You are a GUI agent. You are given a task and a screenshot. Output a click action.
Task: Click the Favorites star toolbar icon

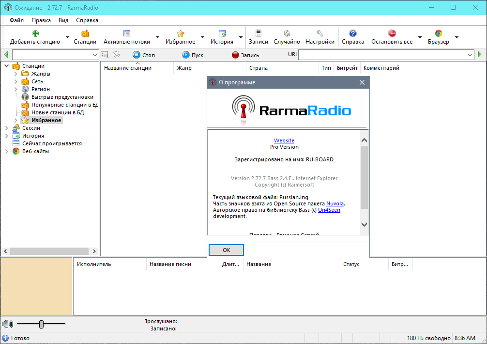[x=181, y=33]
